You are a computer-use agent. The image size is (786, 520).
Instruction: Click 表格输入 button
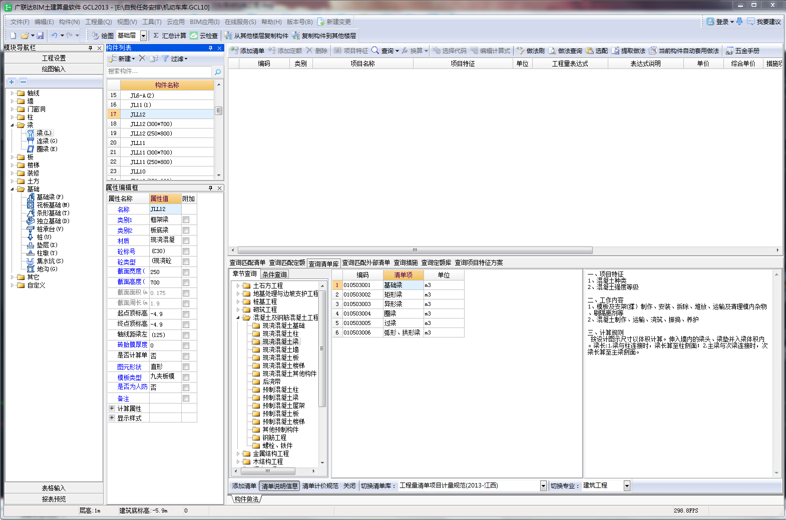(54, 488)
